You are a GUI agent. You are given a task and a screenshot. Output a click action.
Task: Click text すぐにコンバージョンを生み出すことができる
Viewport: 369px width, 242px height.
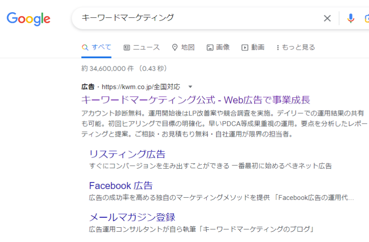coord(159,166)
